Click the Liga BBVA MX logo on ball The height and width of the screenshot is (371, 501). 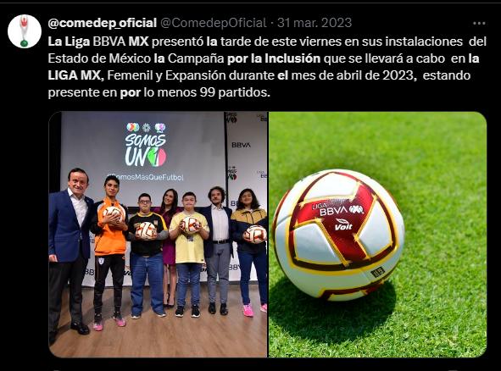pos(337,208)
